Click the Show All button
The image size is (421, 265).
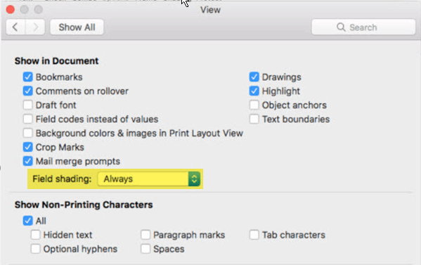pyautogui.click(x=77, y=27)
